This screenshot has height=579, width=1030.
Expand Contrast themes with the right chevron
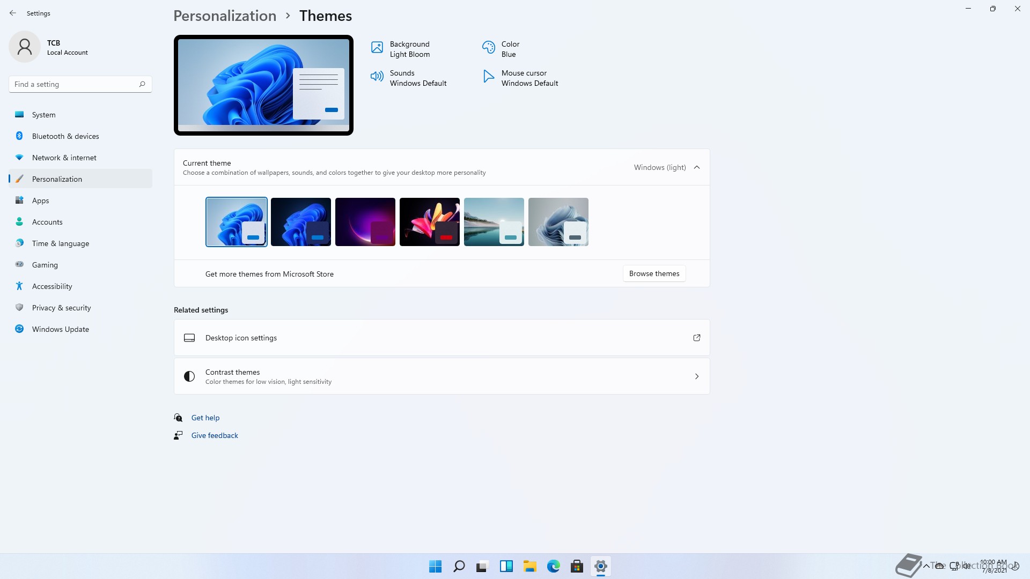pyautogui.click(x=697, y=376)
